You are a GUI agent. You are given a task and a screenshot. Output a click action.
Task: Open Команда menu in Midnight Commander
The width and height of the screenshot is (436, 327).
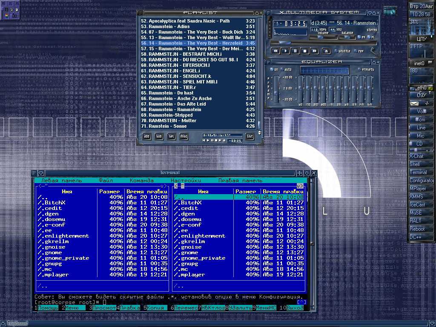pos(142,181)
